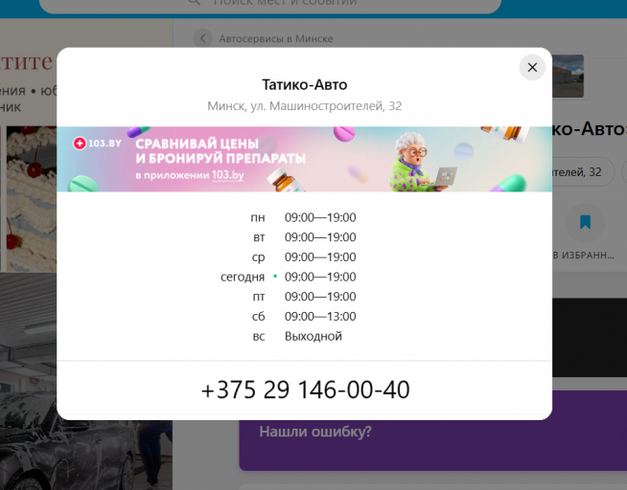Open the 103.by pharmacy ad banner
This screenshot has width=627, height=490.
point(304,159)
